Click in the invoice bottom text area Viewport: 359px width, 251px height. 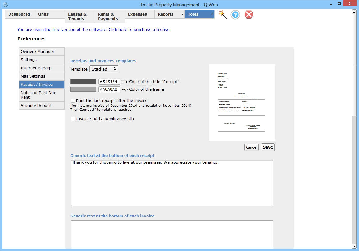tap(172, 235)
